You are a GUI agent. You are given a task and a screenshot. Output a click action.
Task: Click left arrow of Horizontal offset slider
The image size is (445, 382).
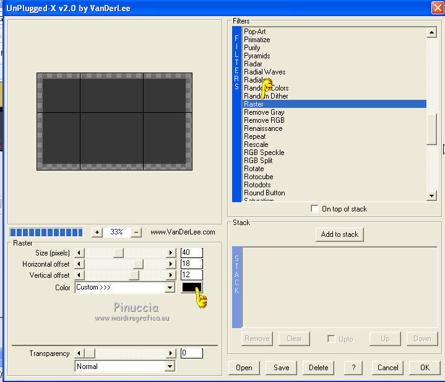79,264
